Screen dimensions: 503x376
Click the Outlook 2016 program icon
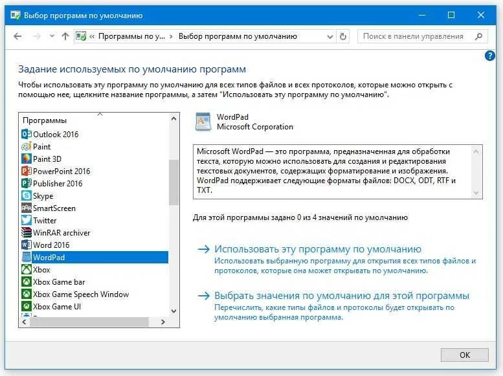coord(27,134)
